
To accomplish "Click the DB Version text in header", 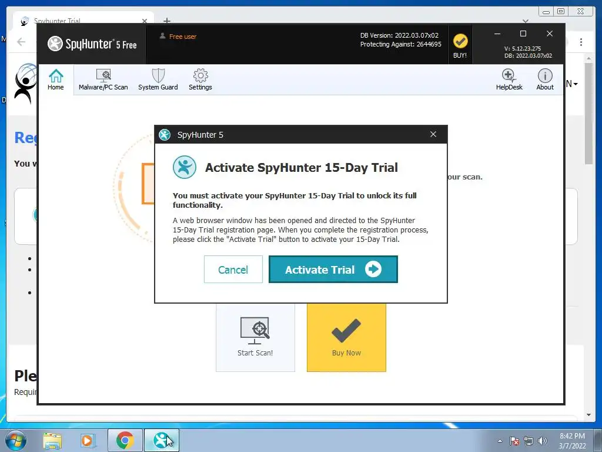I will tap(399, 35).
